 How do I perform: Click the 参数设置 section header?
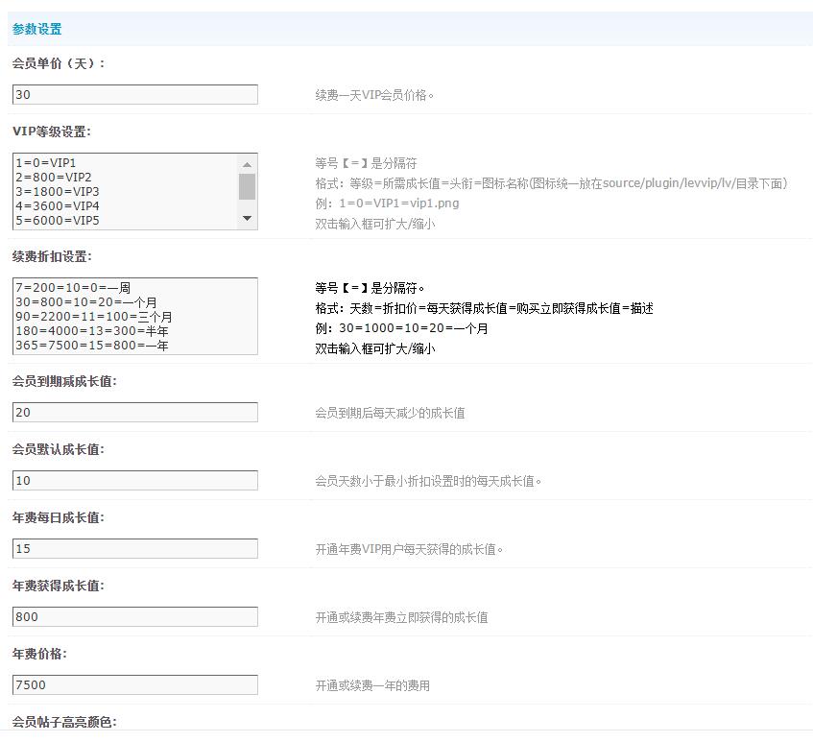pos(37,30)
